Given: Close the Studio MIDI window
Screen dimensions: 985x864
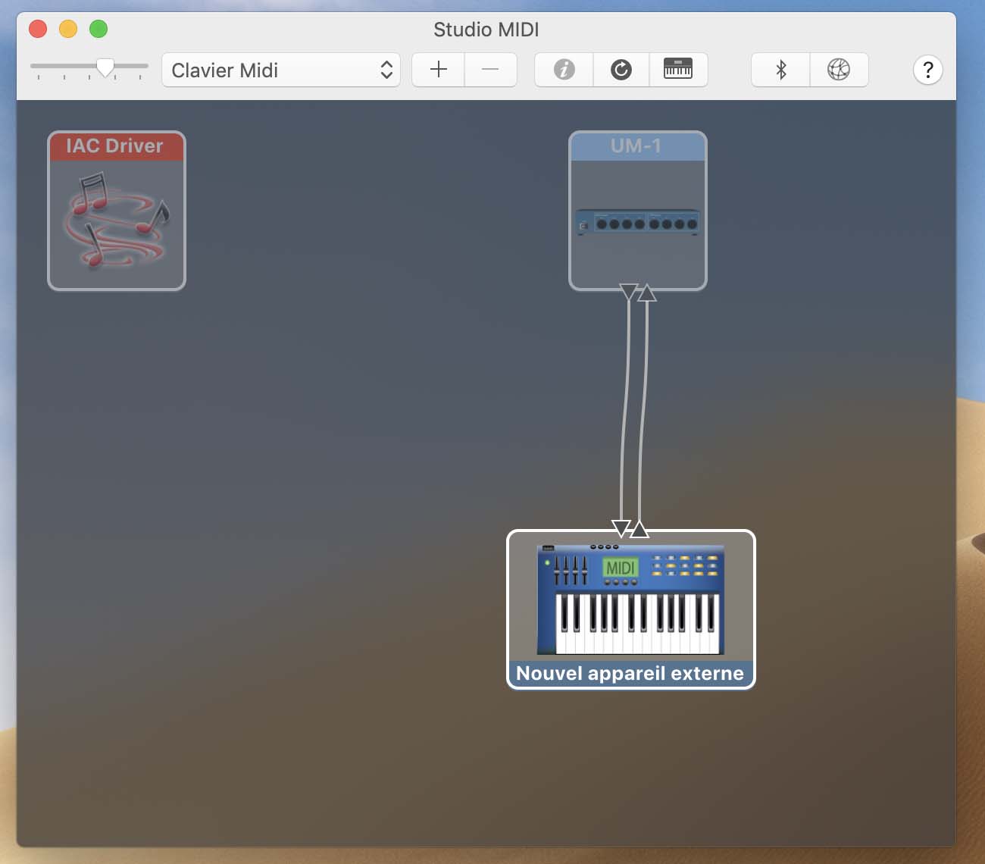Looking at the screenshot, I should pos(38,29).
